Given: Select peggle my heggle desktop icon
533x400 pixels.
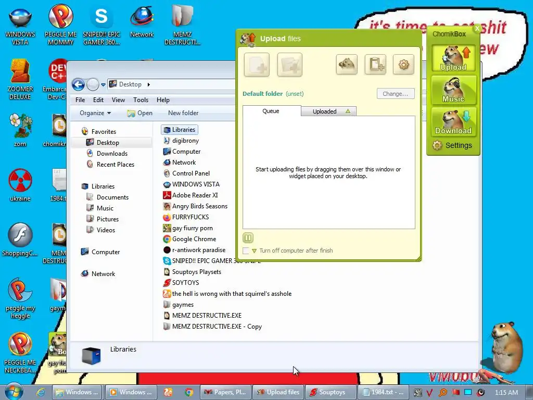Looking at the screenshot, I should 20,298.
